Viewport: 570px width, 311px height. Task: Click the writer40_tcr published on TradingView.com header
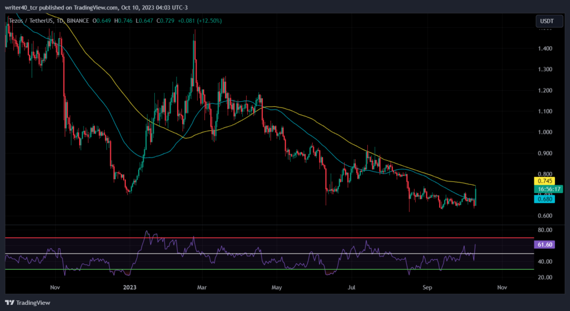tap(96, 7)
